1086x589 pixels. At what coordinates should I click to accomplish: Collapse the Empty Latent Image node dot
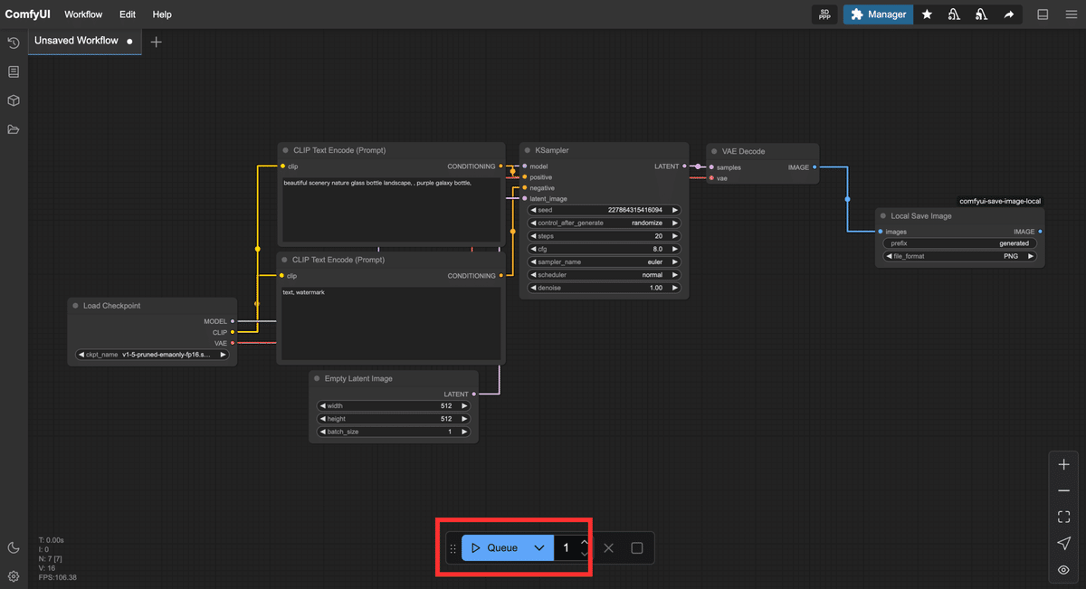pyautogui.click(x=317, y=378)
